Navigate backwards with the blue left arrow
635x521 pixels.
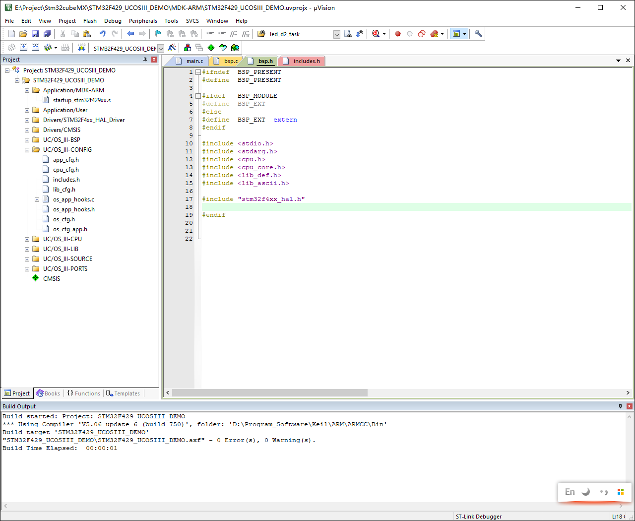click(x=130, y=34)
